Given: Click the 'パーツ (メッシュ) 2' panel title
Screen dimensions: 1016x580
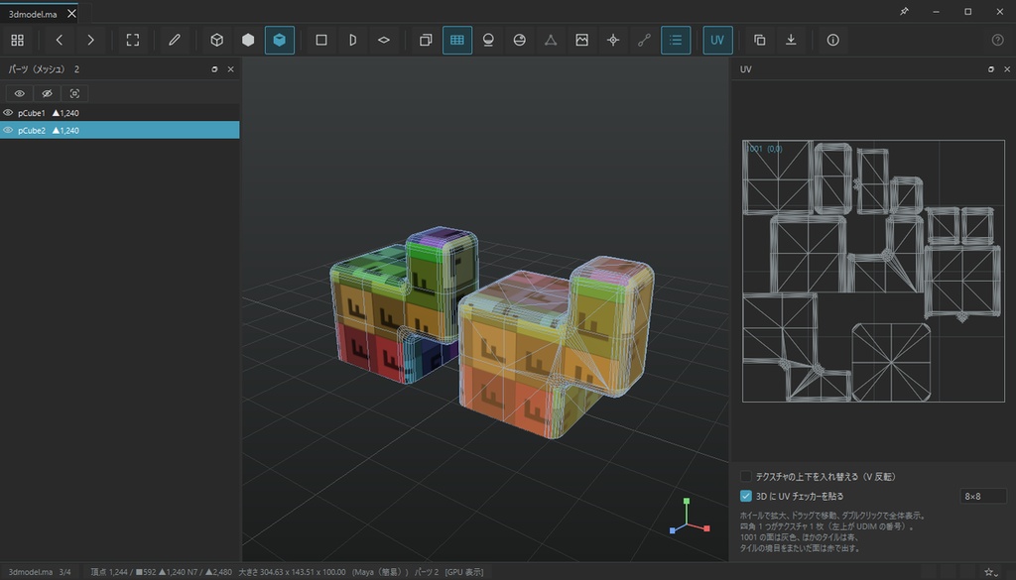Looking at the screenshot, I should [44, 69].
